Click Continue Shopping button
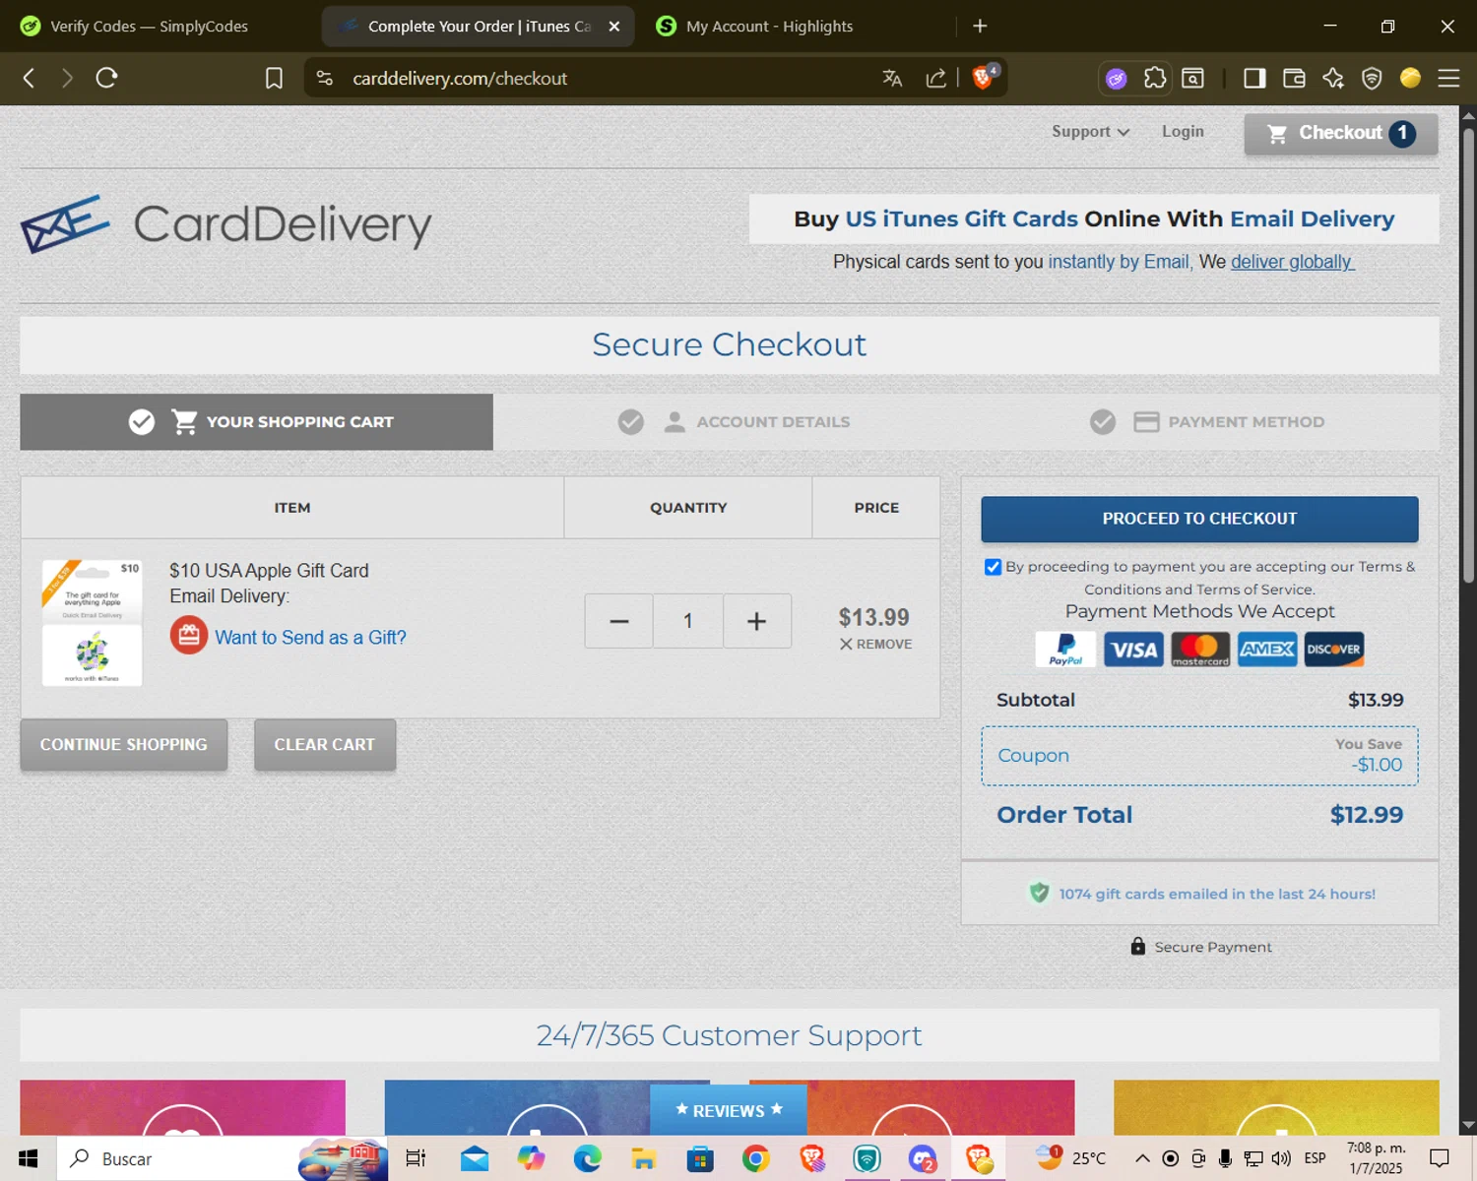This screenshot has width=1477, height=1181. (124, 744)
